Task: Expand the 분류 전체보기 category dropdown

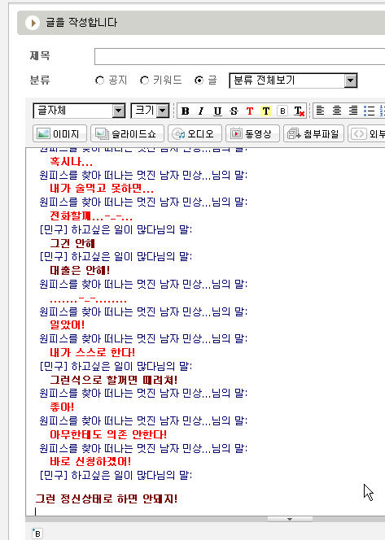Action: click(x=293, y=81)
